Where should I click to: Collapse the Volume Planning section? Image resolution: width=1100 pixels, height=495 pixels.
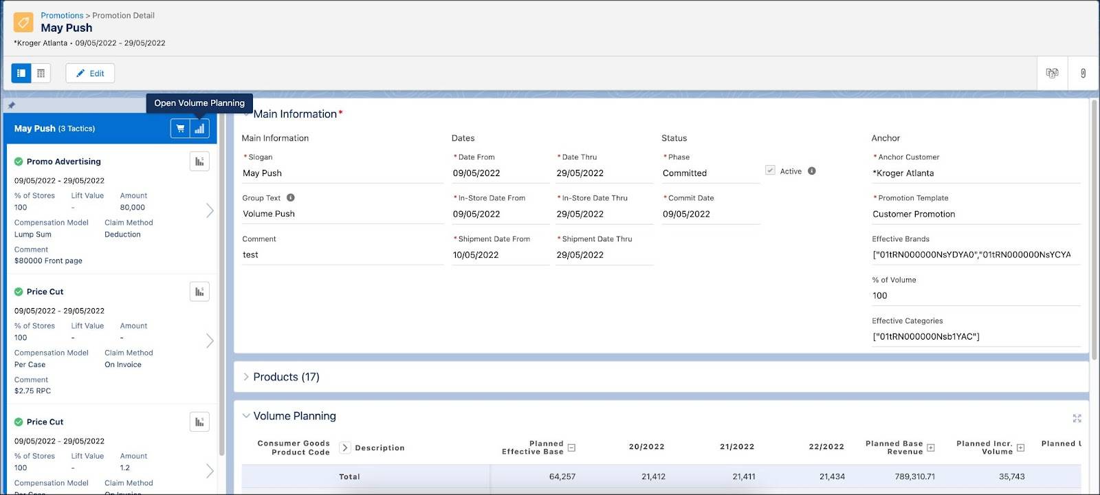(x=246, y=416)
